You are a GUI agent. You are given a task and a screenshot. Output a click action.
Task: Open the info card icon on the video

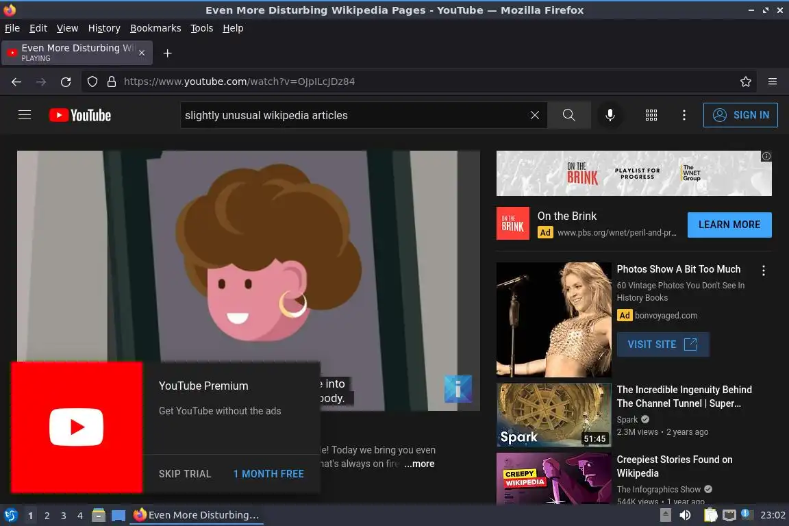tap(458, 388)
